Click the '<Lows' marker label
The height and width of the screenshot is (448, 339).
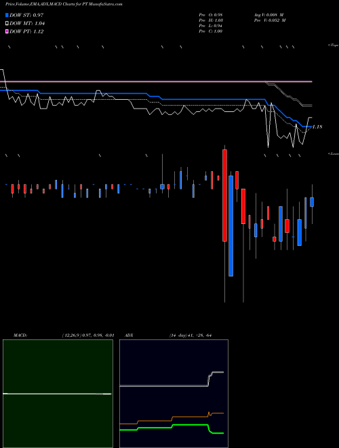(x=334, y=153)
